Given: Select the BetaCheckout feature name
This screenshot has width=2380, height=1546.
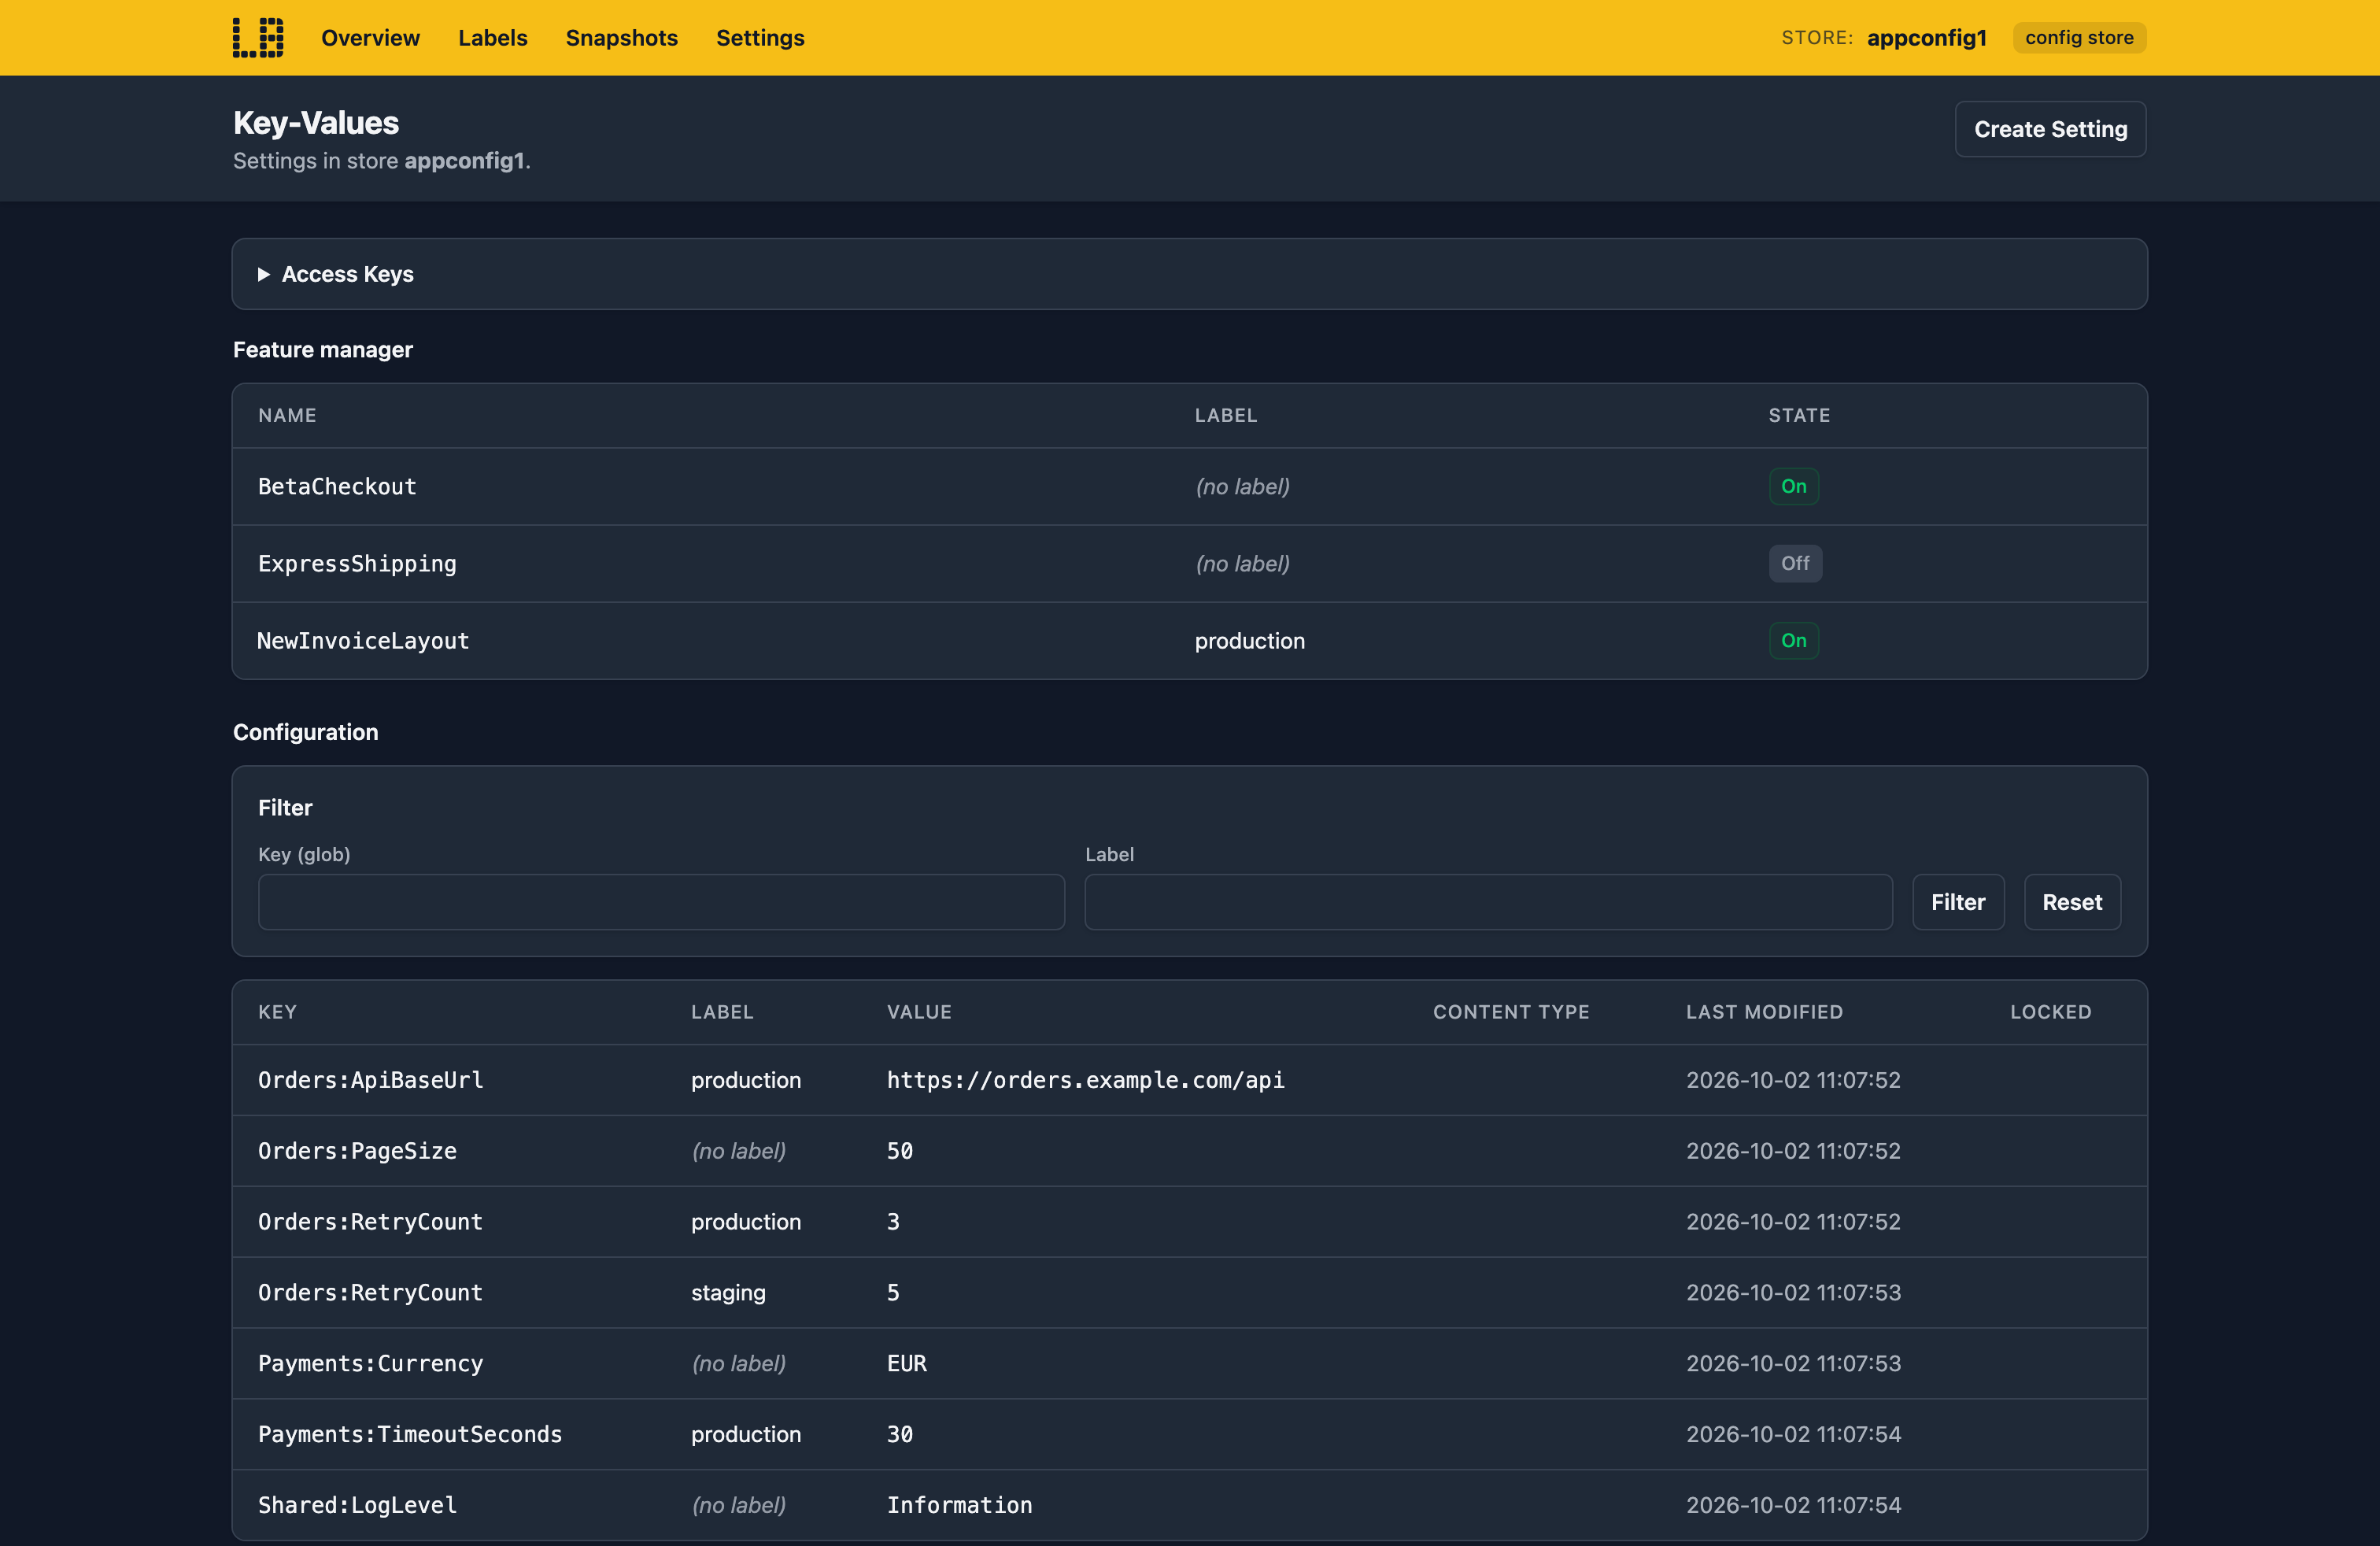Looking at the screenshot, I should [337, 487].
